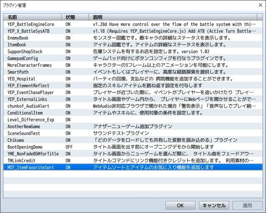The image size is (266, 213).
Task: Click ON status of EnemyBook row
Action: point(68,38)
